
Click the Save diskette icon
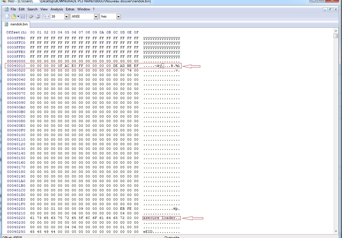(23, 17)
